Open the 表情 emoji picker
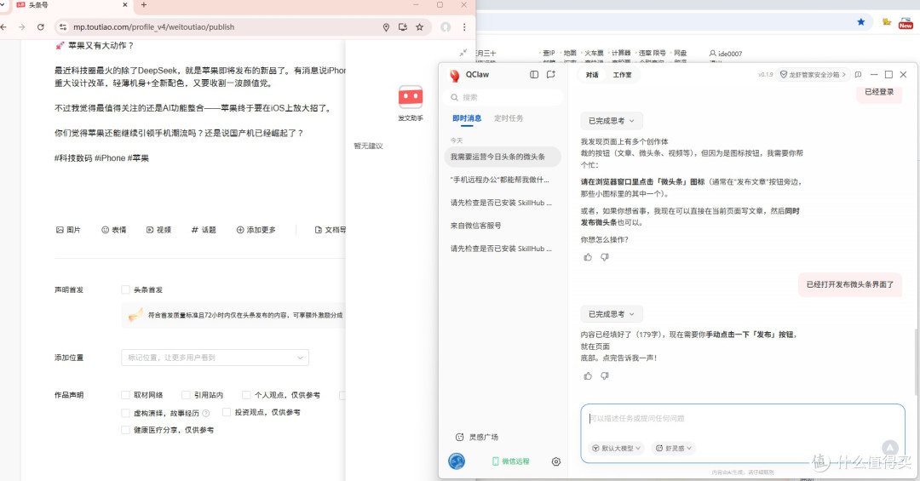Image resolution: width=920 pixels, height=481 pixels. tap(114, 230)
